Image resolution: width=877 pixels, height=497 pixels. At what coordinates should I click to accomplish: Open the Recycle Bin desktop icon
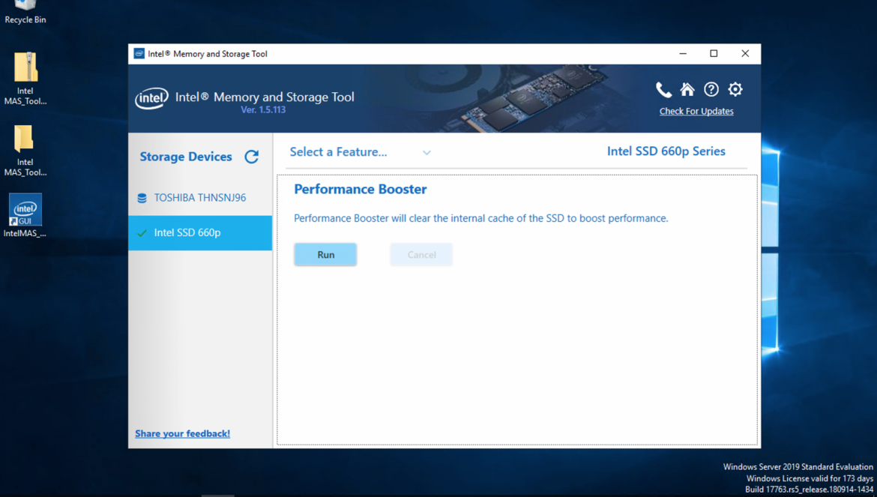25,13
